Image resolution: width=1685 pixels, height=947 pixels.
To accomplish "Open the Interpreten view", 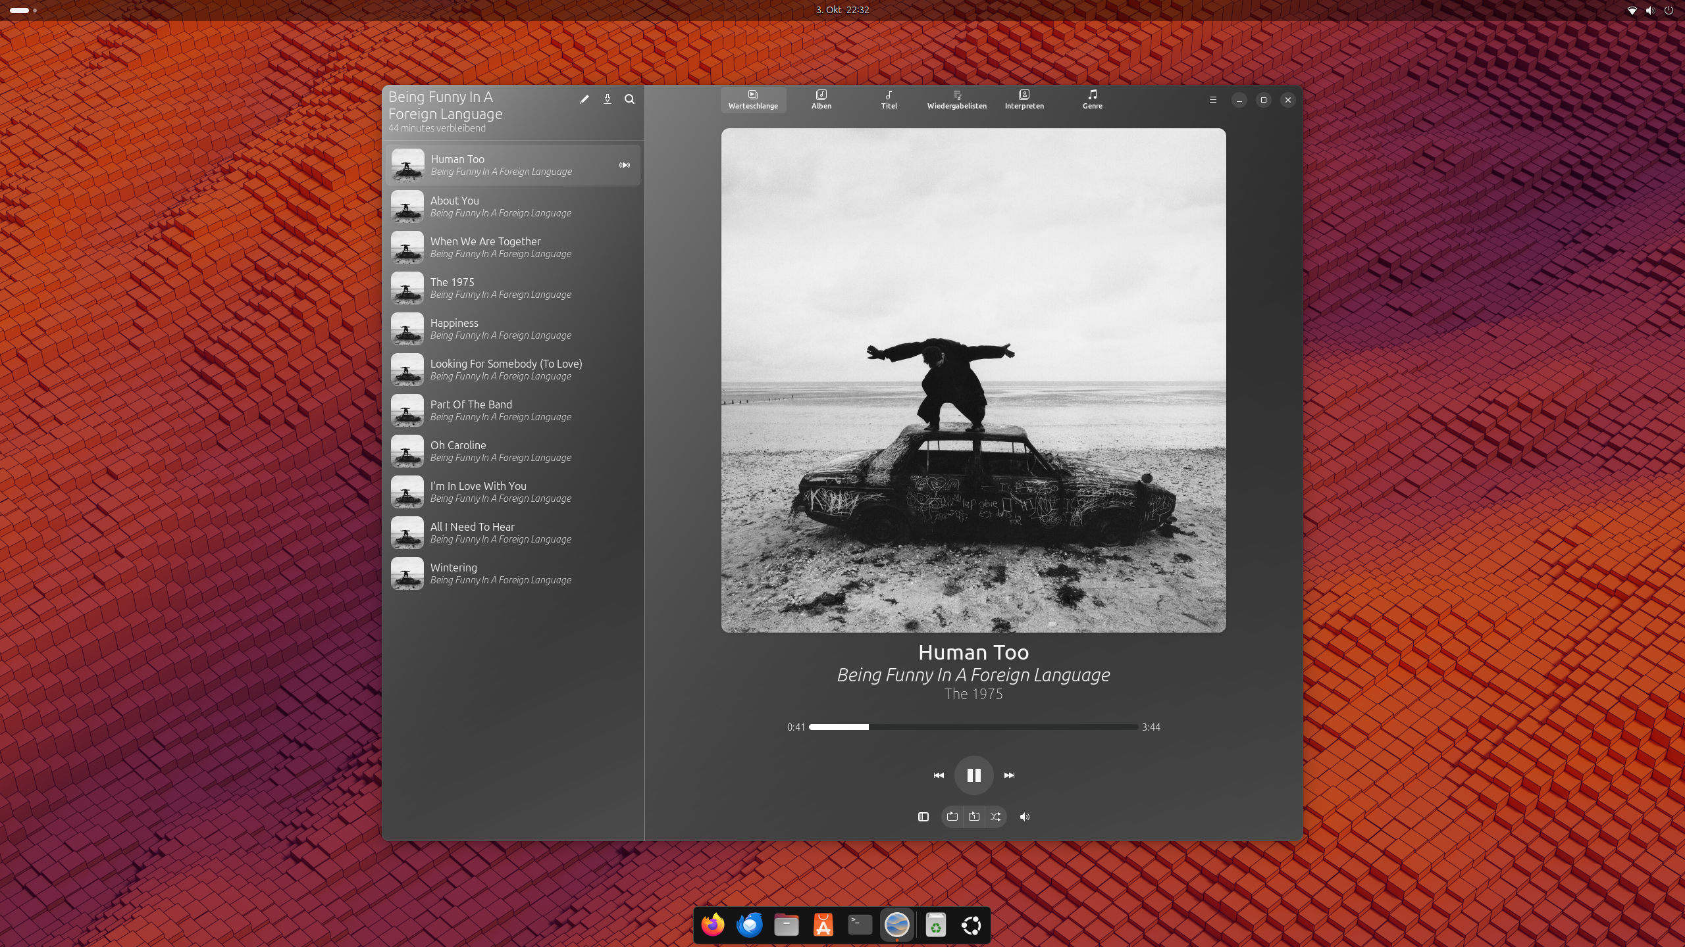I will [x=1024, y=99].
